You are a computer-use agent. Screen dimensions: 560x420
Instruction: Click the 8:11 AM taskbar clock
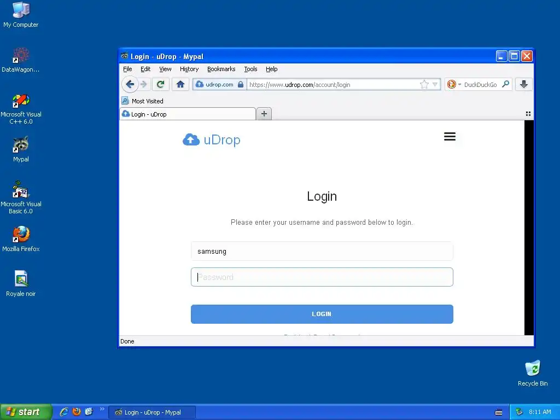[x=540, y=412]
